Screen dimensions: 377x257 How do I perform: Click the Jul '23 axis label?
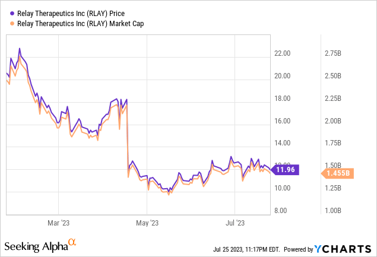click(236, 223)
